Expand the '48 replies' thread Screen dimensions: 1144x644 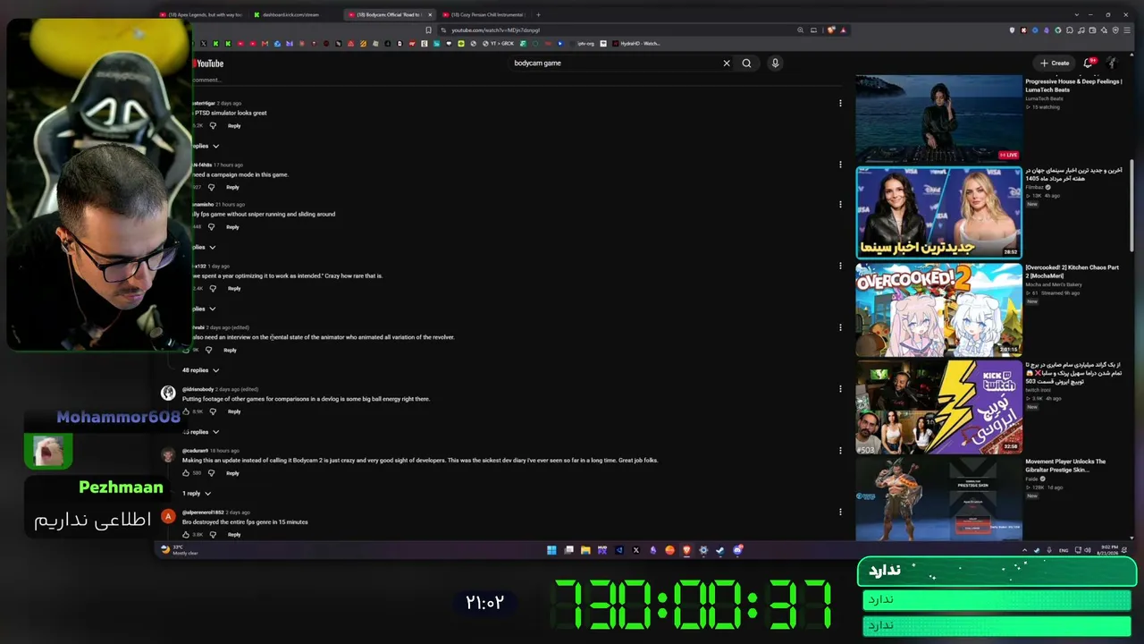200,370
